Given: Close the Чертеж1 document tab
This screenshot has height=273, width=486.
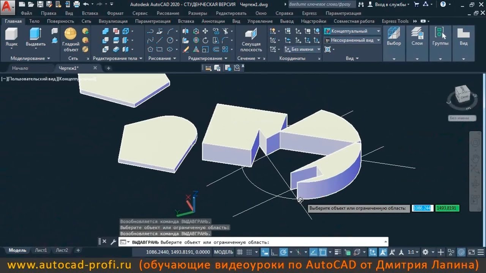Looking at the screenshot, I should coord(95,68).
